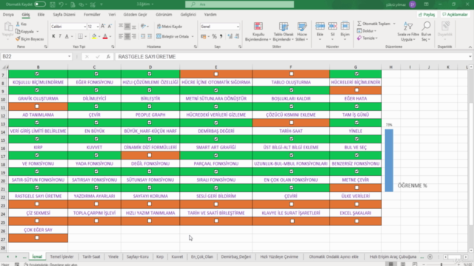The width and height of the screenshot is (474, 266).
Task: Check the box under ÇÖZÜCÜ KISMINI EKLEME
Action: 291,123
